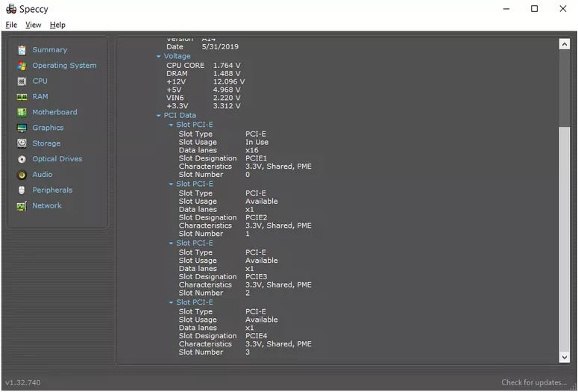Image resolution: width=578 pixels, height=392 pixels.
Task: Click the +3.3V 3.312 V value
Action: (227, 106)
